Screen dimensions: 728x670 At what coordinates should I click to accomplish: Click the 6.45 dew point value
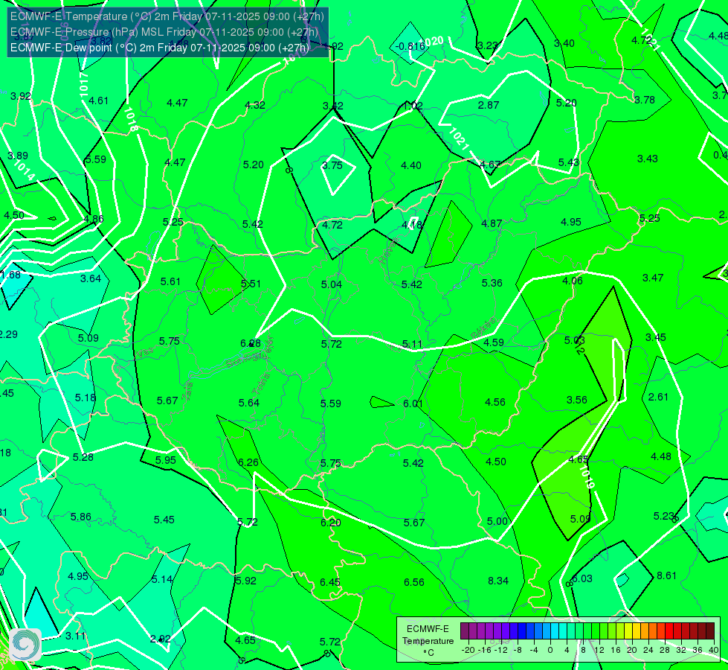coord(330,582)
